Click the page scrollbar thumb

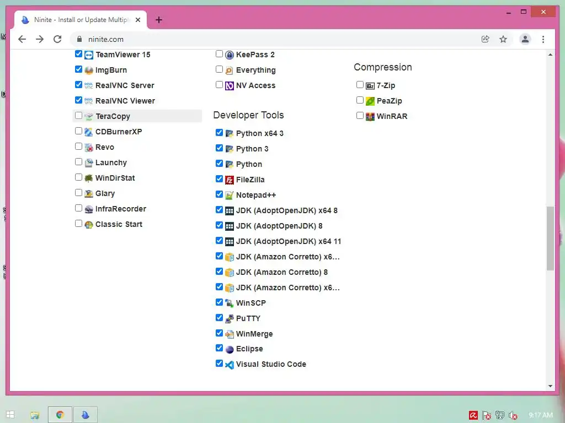point(550,238)
